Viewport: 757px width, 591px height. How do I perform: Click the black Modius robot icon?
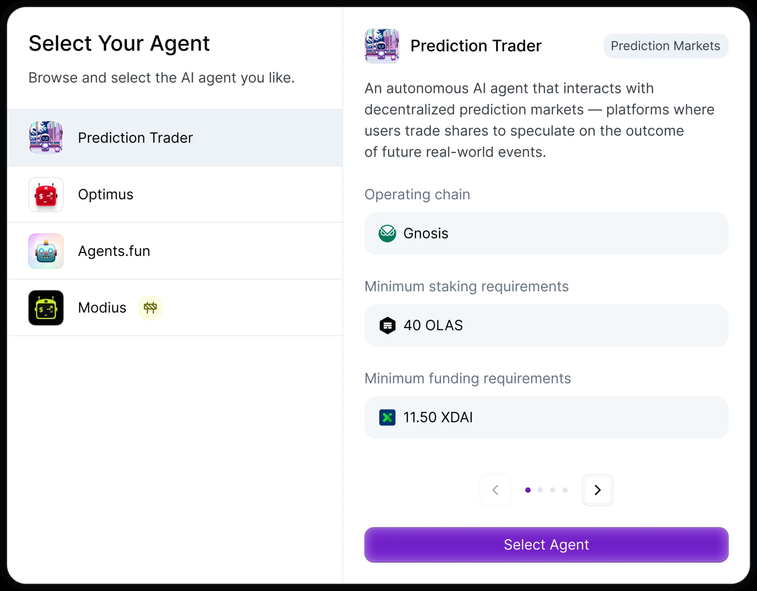[46, 308]
